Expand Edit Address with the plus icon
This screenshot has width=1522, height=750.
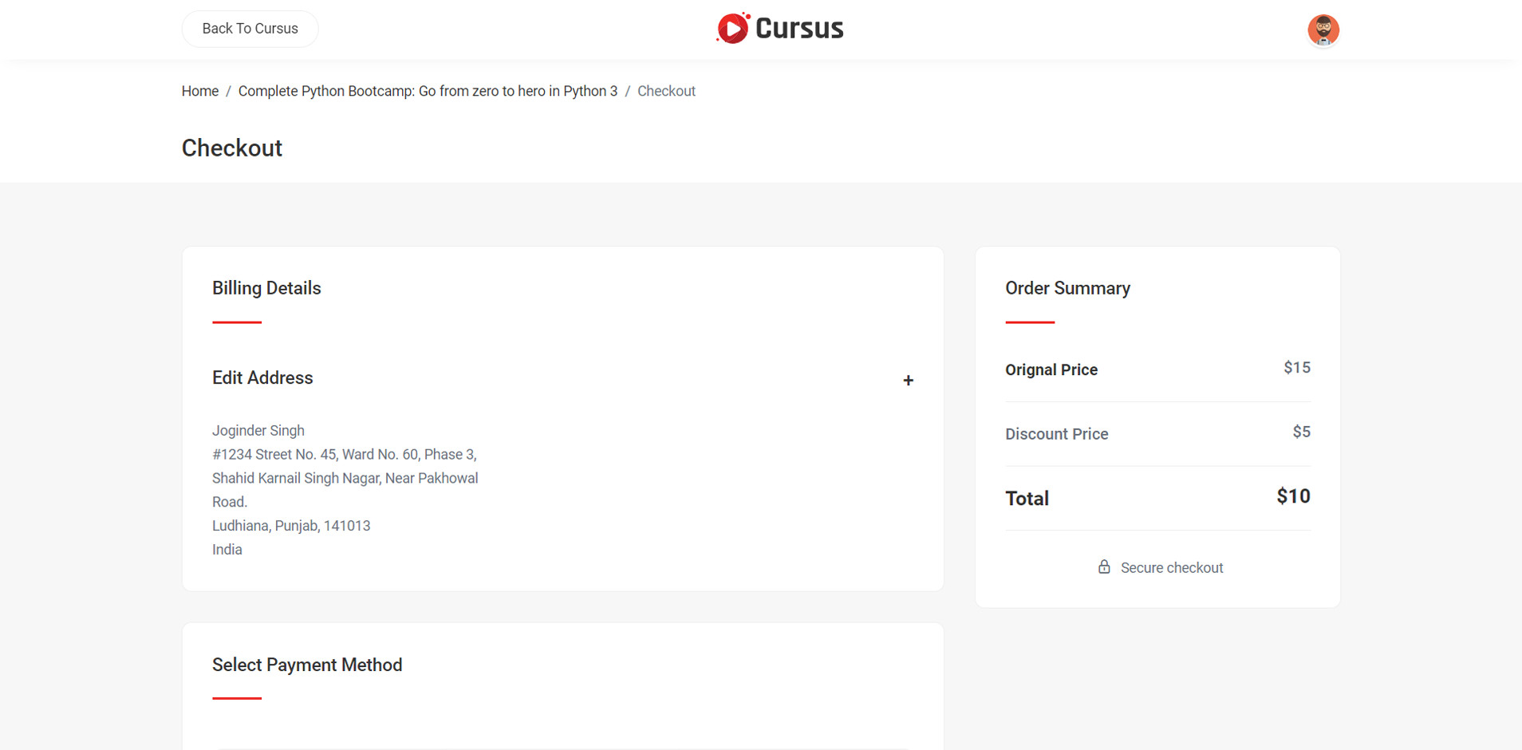pos(908,381)
